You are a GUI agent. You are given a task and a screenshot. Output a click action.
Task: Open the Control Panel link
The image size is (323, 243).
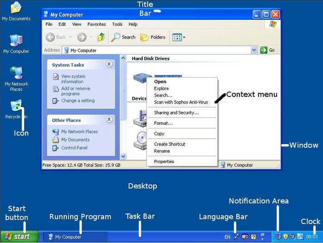(x=74, y=148)
